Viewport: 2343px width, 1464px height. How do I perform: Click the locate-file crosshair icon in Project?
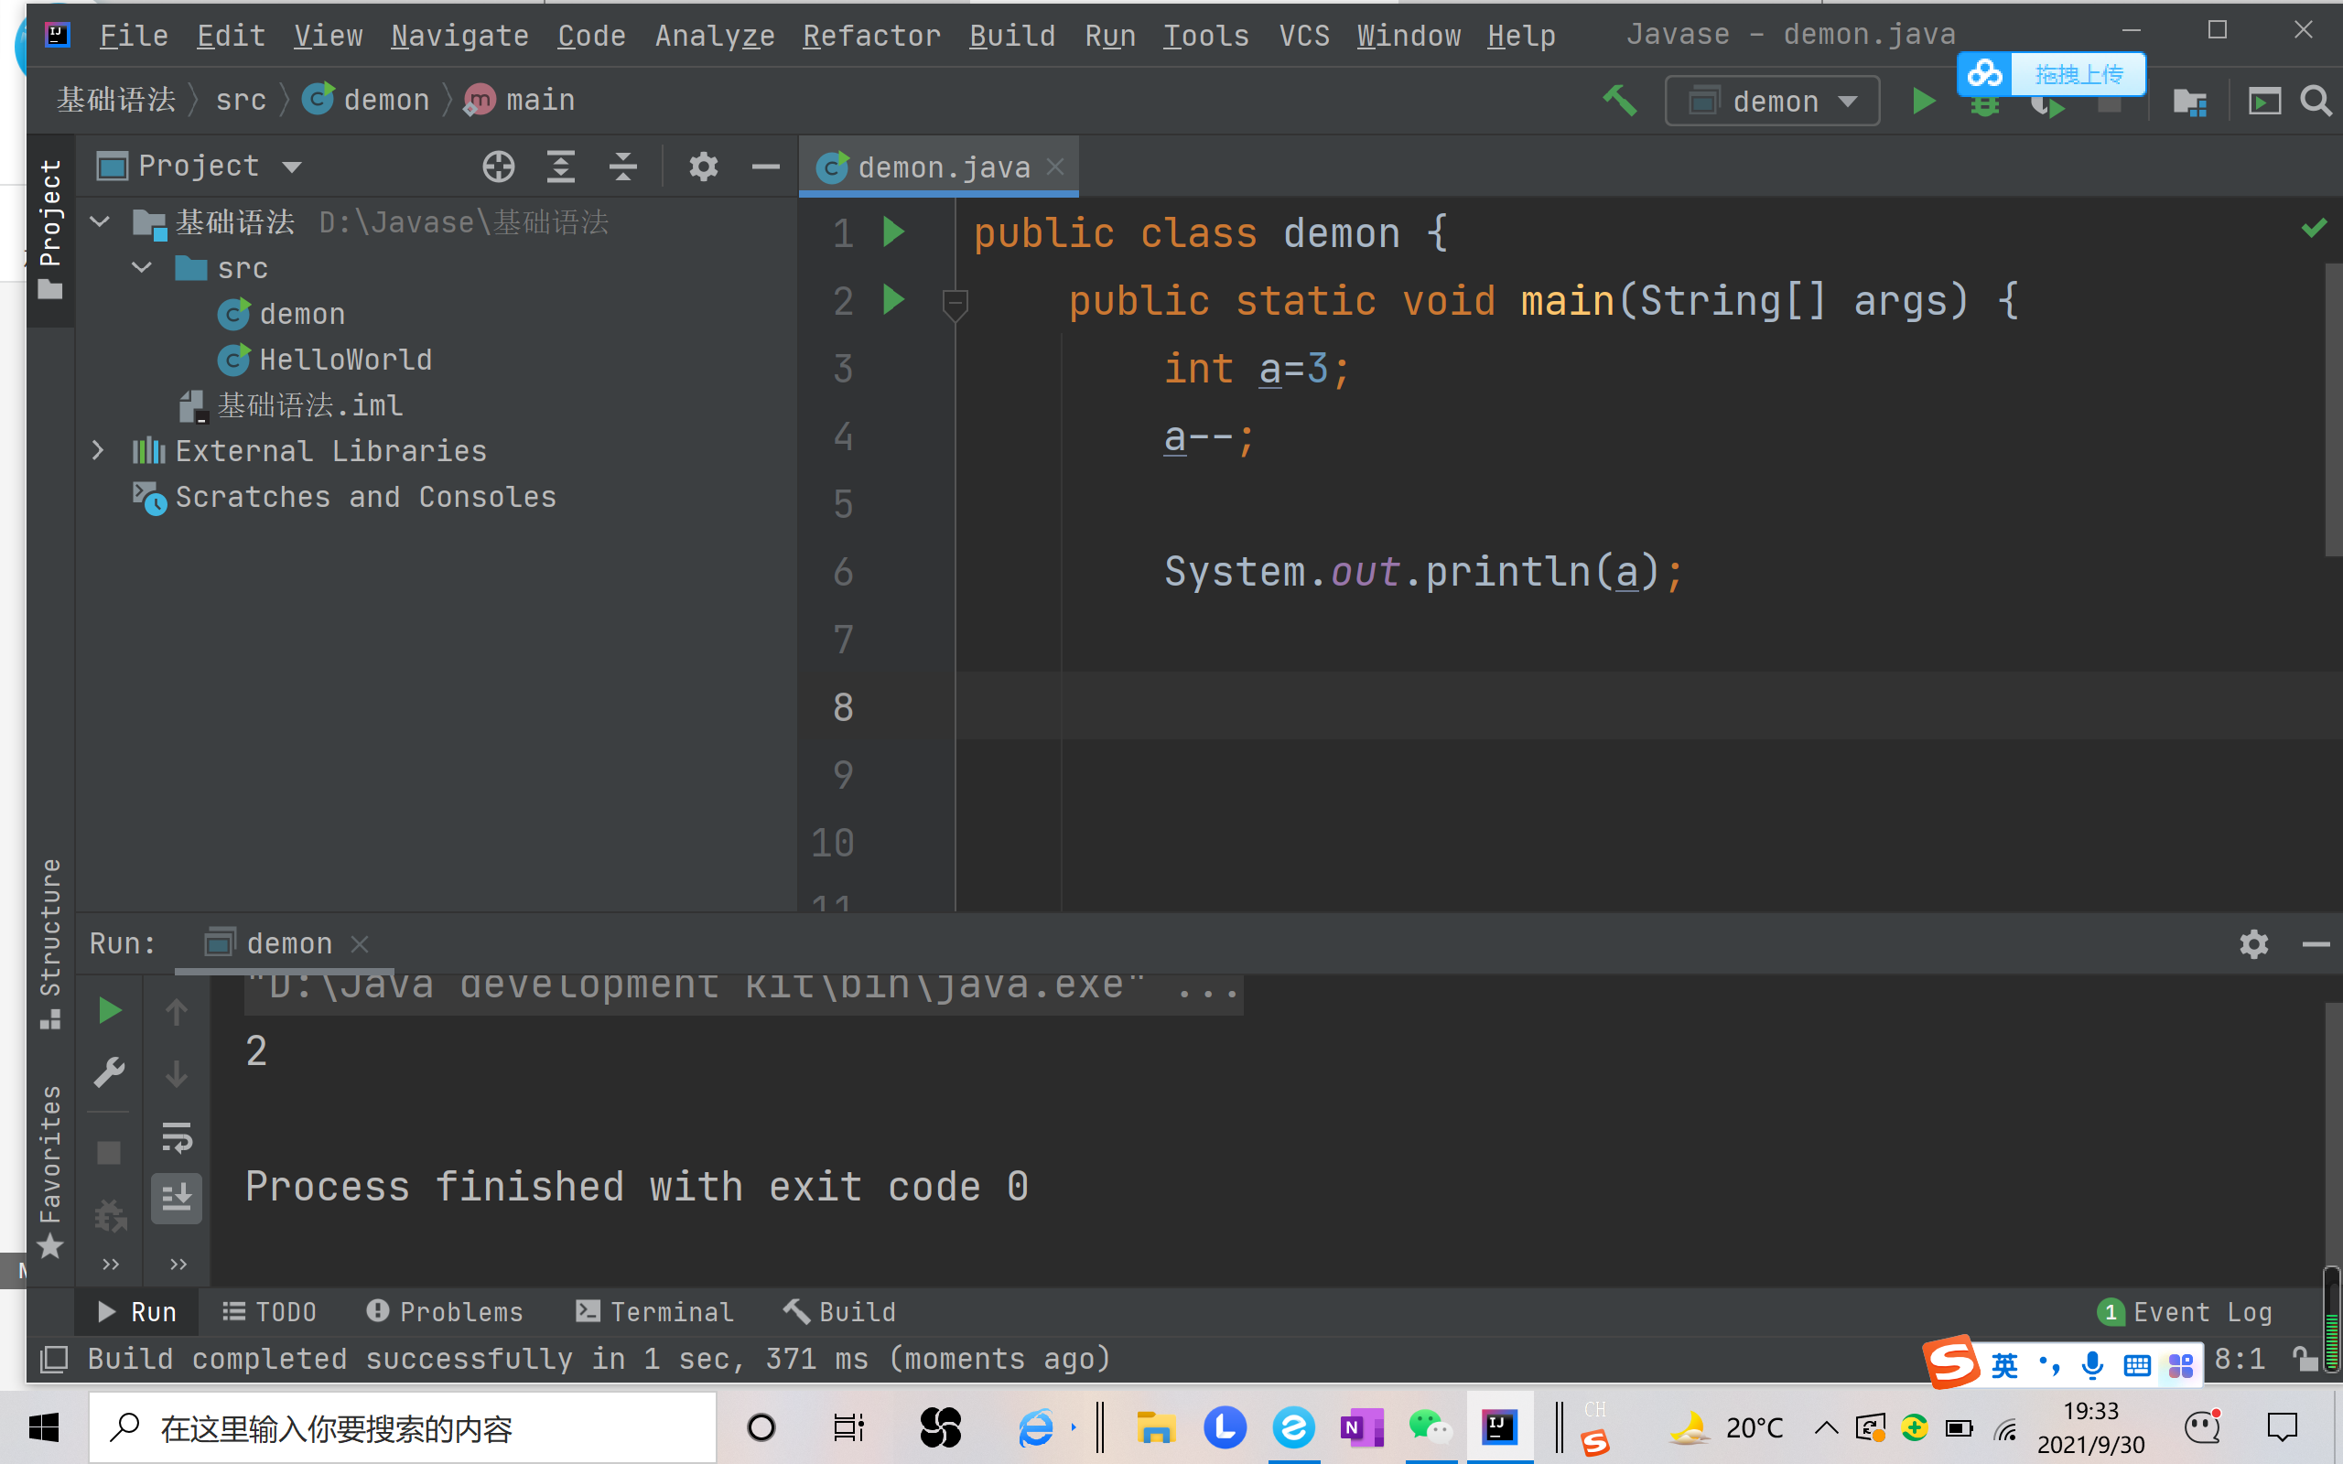click(x=498, y=167)
